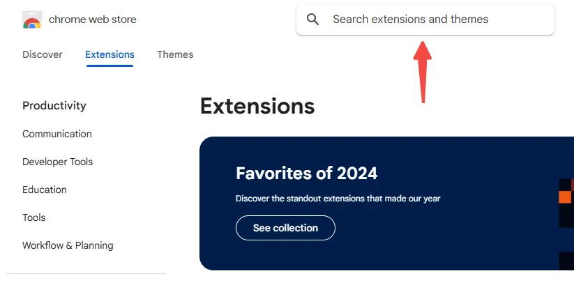574x285 pixels.
Task: Click the banner's standout extensions description text
Action: (x=338, y=199)
